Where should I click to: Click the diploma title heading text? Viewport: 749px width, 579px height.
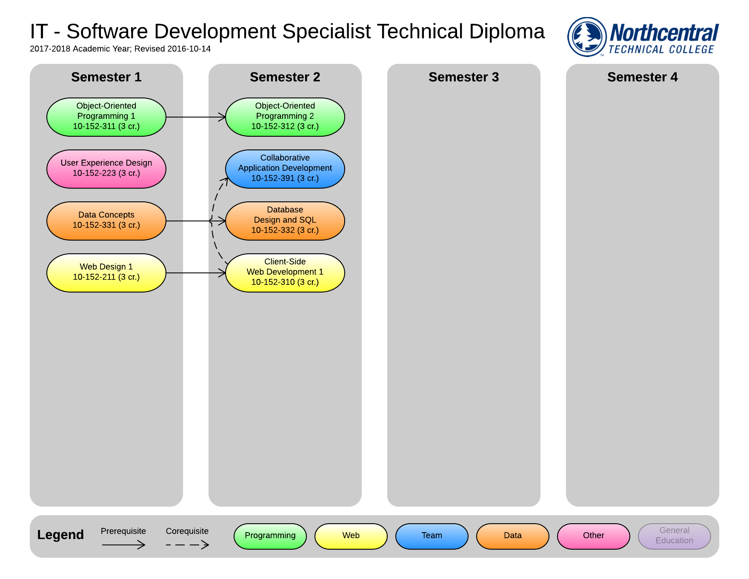pyautogui.click(x=287, y=32)
